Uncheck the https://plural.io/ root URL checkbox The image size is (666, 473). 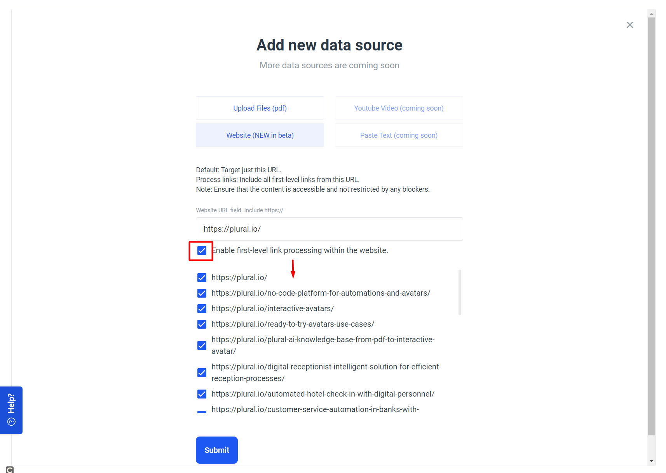tap(202, 278)
